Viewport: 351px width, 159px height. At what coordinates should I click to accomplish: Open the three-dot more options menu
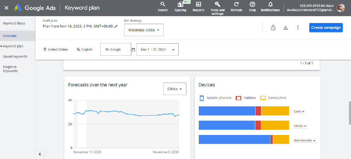298,28
